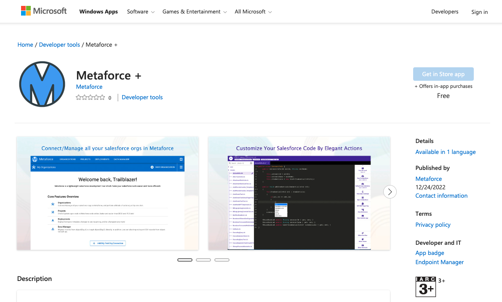Image resolution: width=502 pixels, height=302 pixels.
Task: Open Metaforce link under Published by
Action: [428, 179]
